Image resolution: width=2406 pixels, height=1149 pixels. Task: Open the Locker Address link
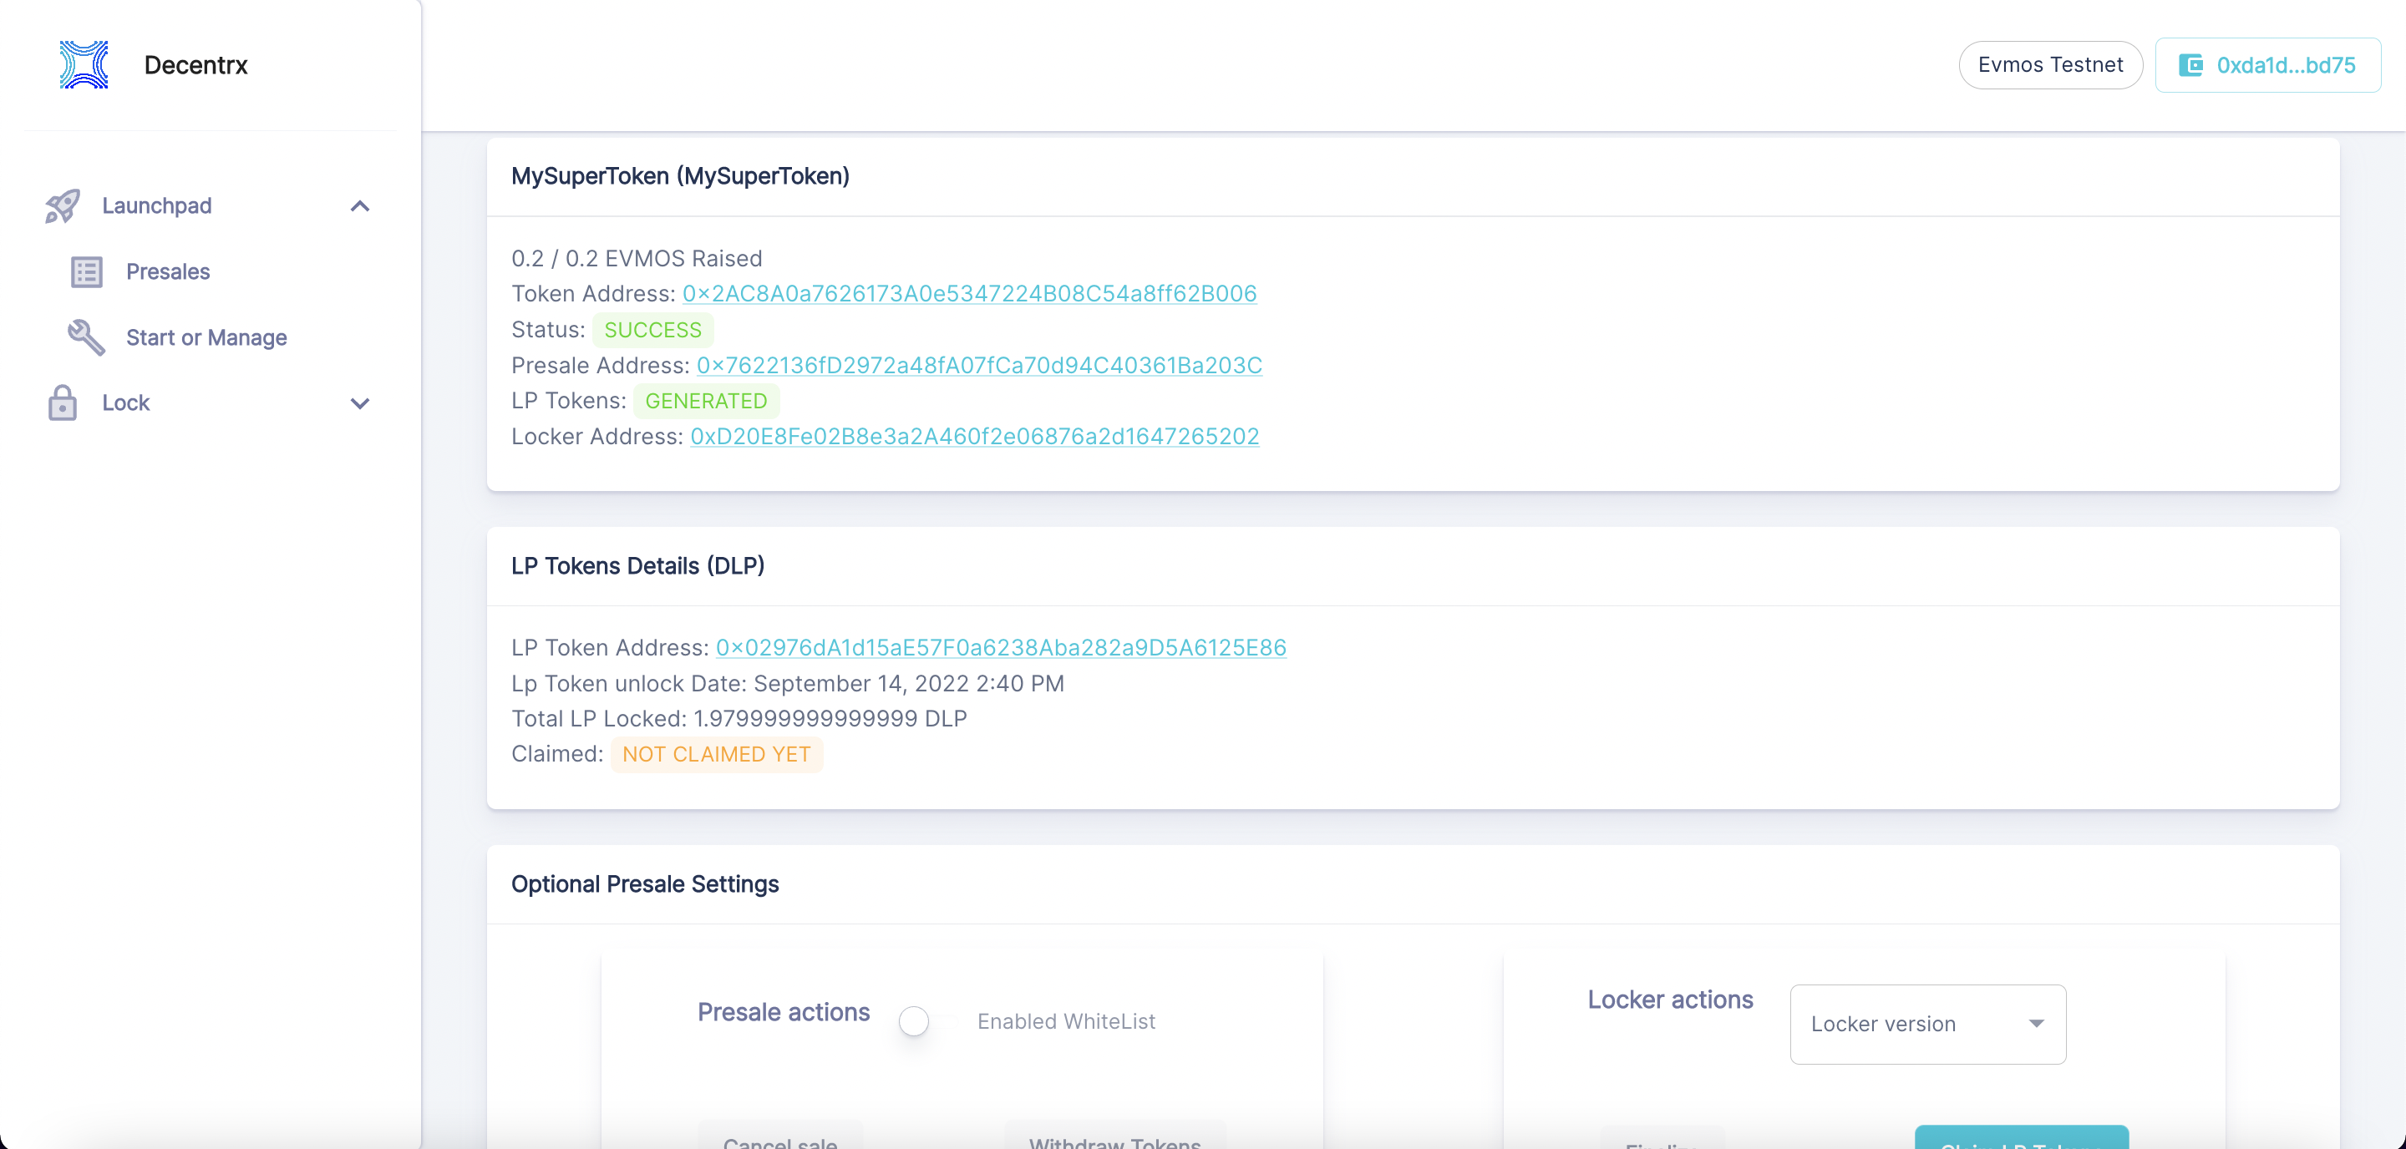click(974, 437)
